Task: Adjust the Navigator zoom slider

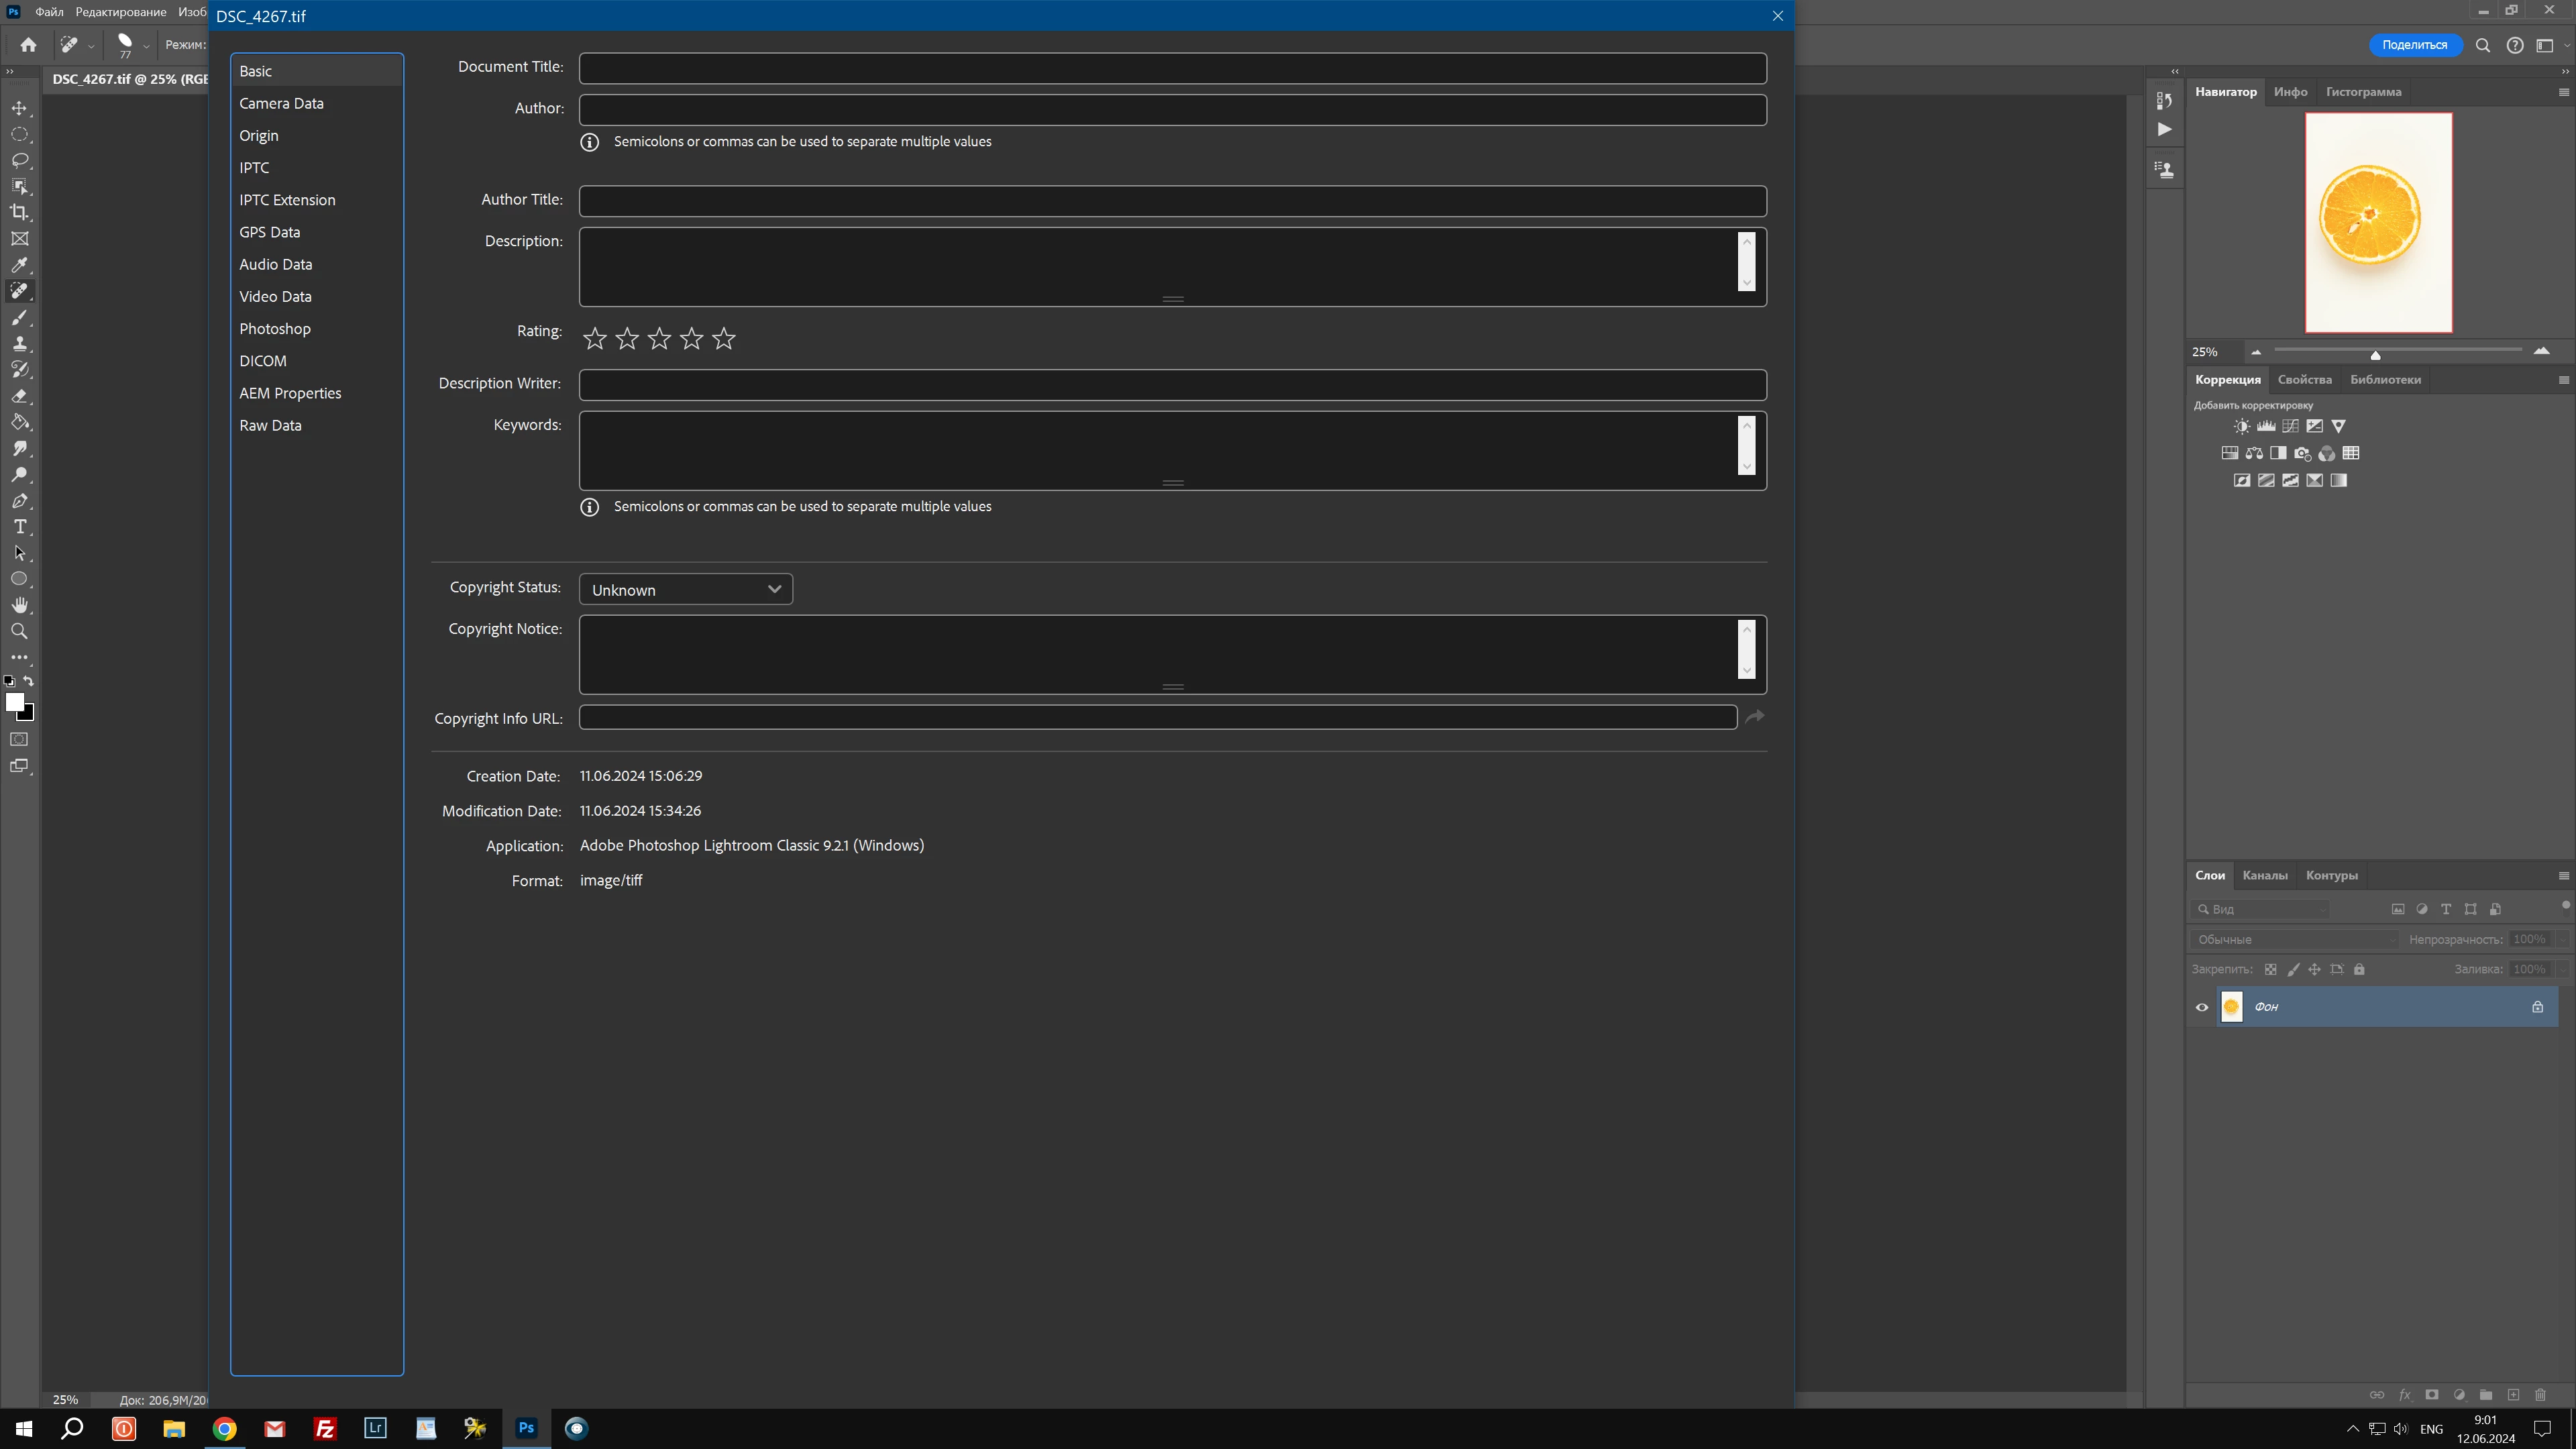Action: (x=2375, y=354)
